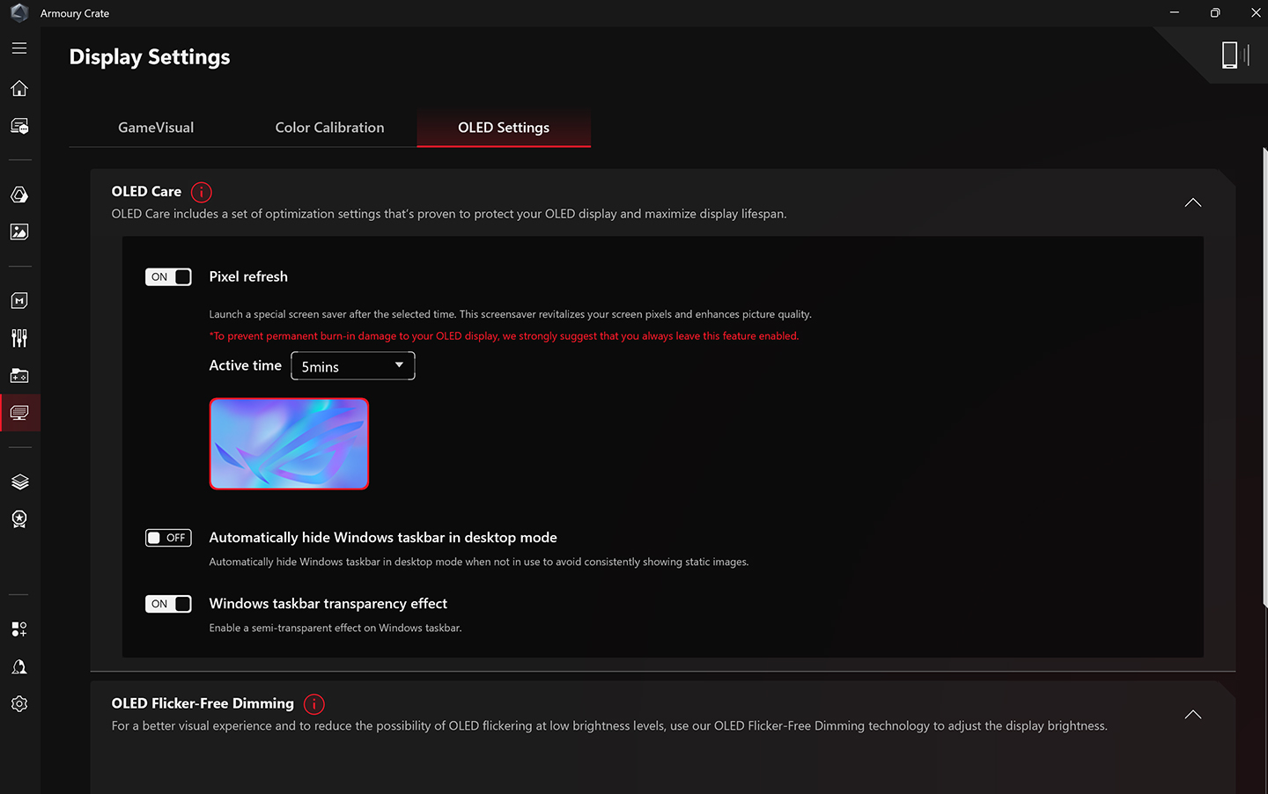This screenshot has height=794, width=1268.
Task: Open the notifications bell icon
Action: click(x=18, y=666)
